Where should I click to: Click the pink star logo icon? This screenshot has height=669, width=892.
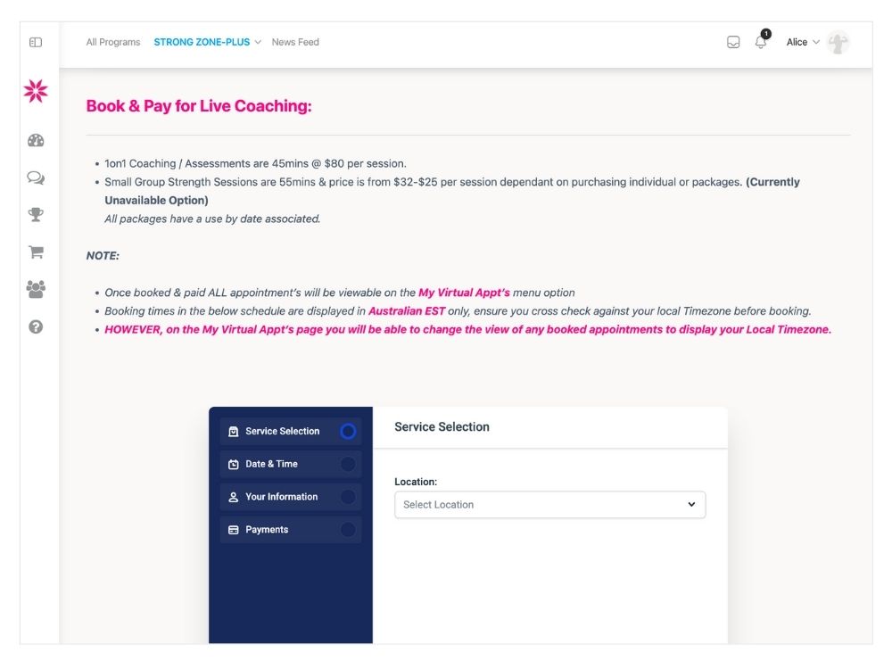tap(36, 90)
